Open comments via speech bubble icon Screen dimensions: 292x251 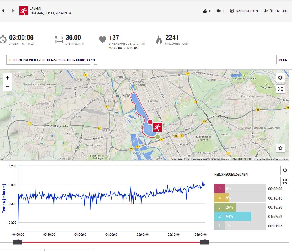218,11
